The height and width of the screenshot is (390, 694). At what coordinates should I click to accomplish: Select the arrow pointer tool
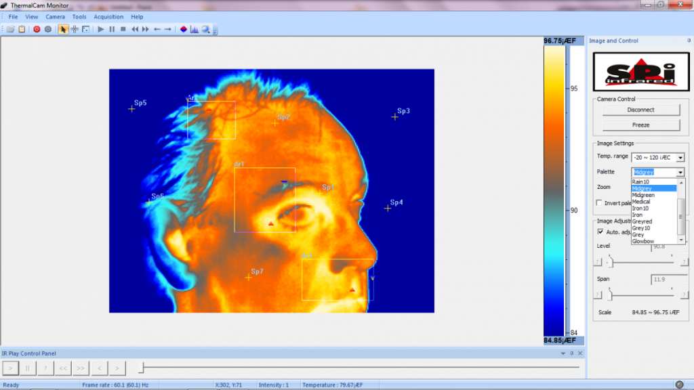tap(63, 29)
